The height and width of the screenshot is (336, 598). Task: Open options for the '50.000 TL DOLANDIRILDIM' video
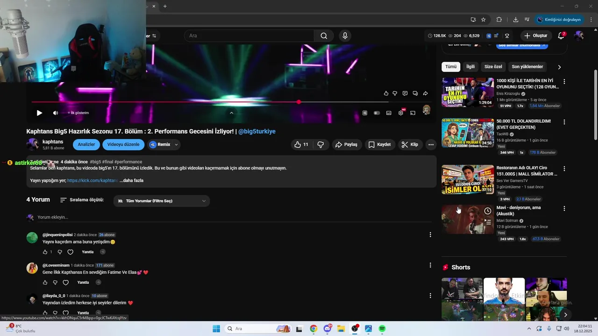coord(564,122)
